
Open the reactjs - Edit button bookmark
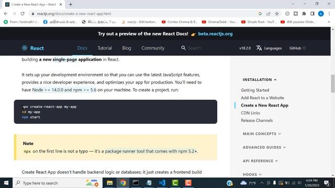tap(139, 22)
